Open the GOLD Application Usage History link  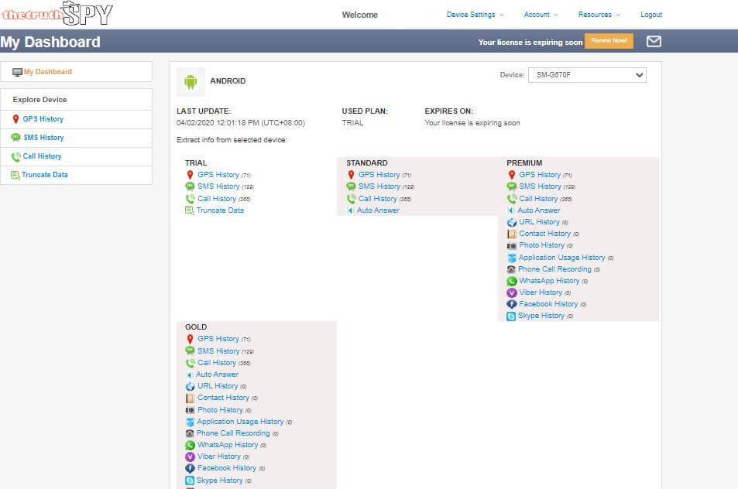pyautogui.click(x=241, y=421)
